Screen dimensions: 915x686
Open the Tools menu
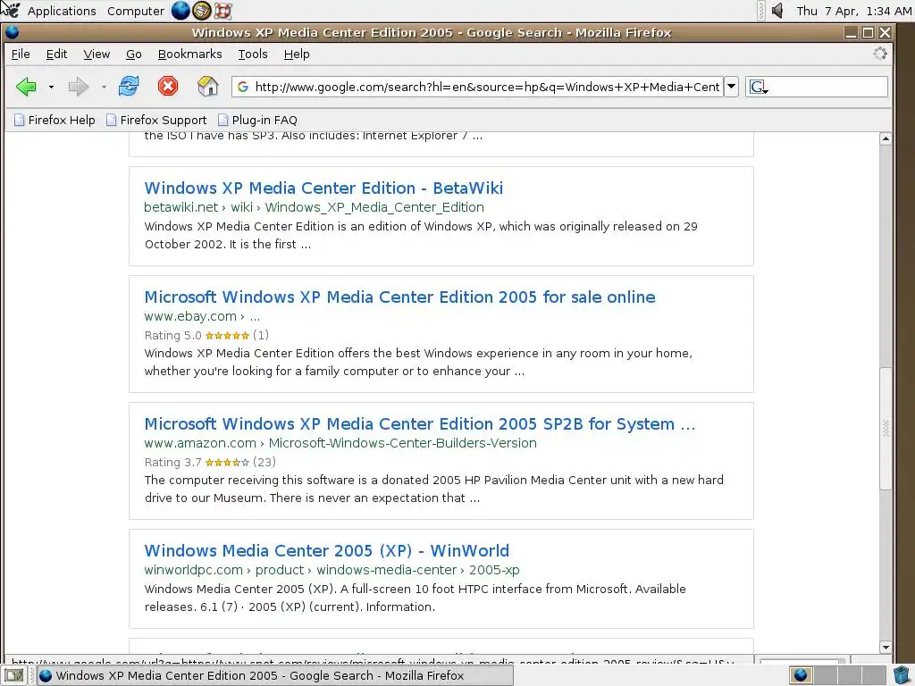click(x=253, y=54)
